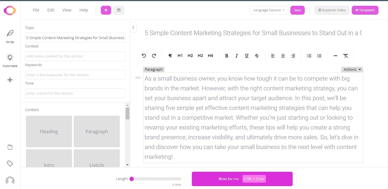Screen dimensions: 388x189
Task: Click the Save button
Action: (x=297, y=10)
